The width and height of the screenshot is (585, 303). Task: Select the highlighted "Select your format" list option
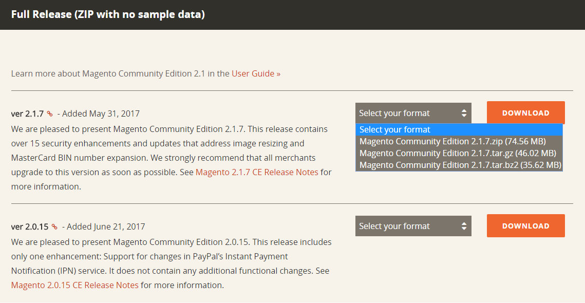(x=395, y=129)
